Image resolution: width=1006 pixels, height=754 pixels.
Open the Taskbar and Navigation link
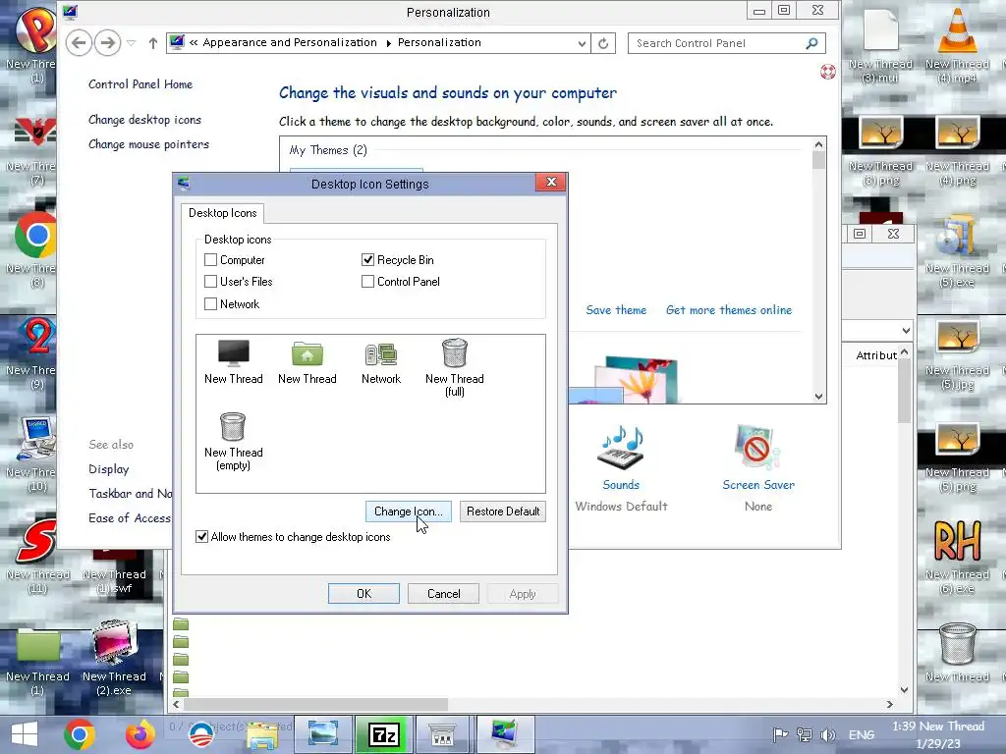pyautogui.click(x=131, y=494)
